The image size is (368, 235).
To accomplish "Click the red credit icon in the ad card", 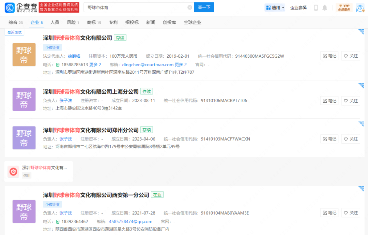I will point(14,172).
